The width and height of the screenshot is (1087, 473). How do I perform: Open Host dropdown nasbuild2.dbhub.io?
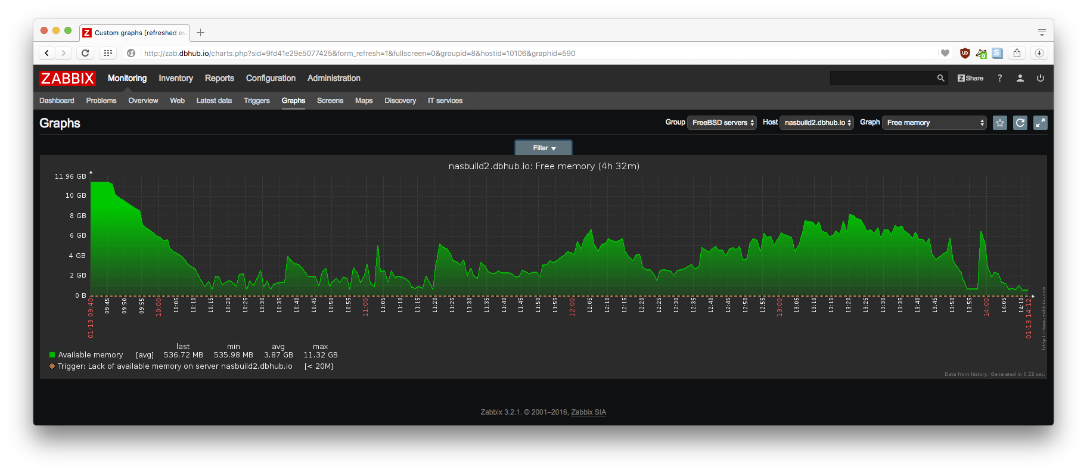(816, 123)
